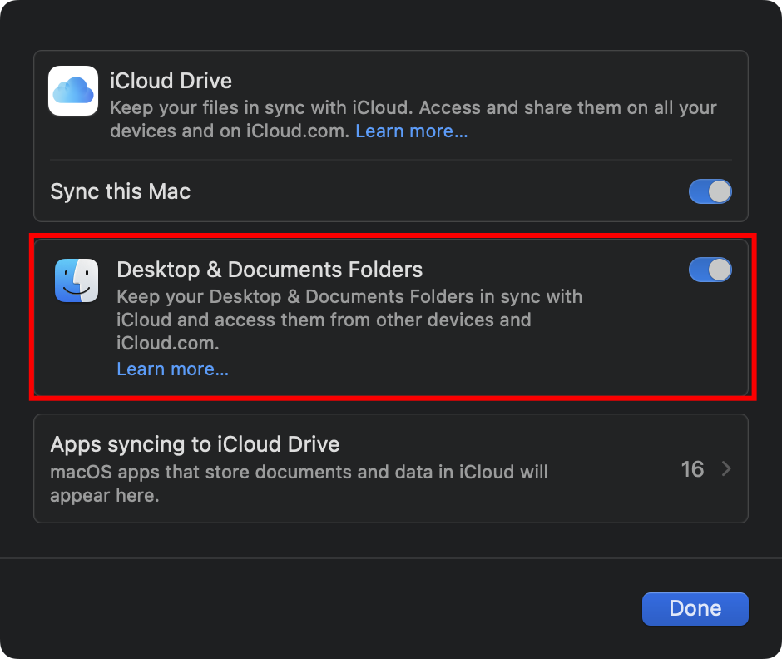Open Apps syncing to iCloud Drive row title
This screenshot has width=782, height=659.
195,444
